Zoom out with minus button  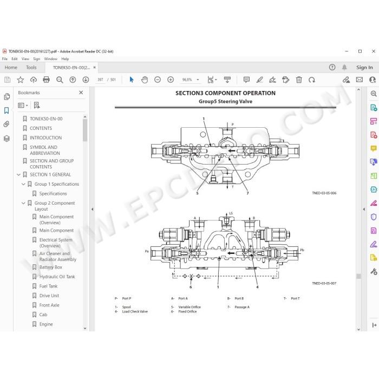(158, 80)
